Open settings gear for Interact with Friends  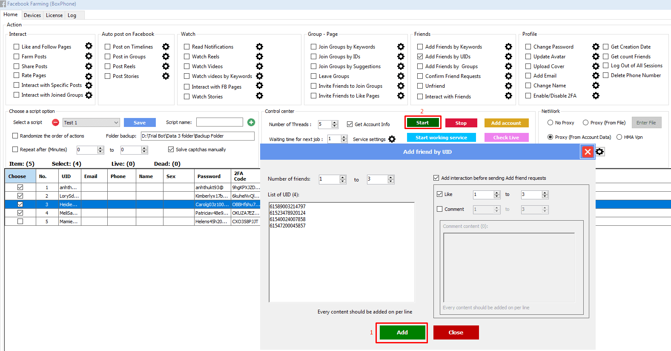coord(508,95)
